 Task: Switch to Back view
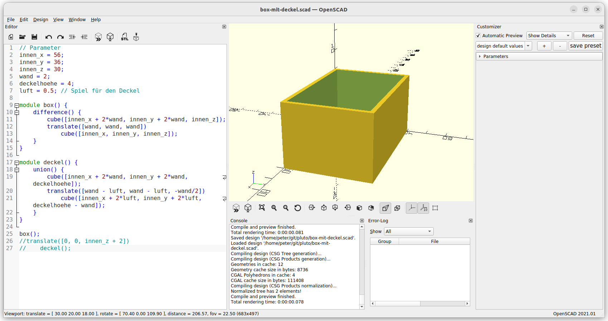pyautogui.click(x=371, y=208)
